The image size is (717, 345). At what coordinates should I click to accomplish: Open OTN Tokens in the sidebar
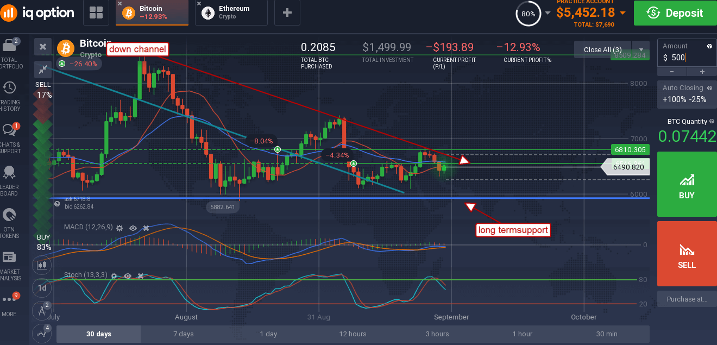pos(10,223)
